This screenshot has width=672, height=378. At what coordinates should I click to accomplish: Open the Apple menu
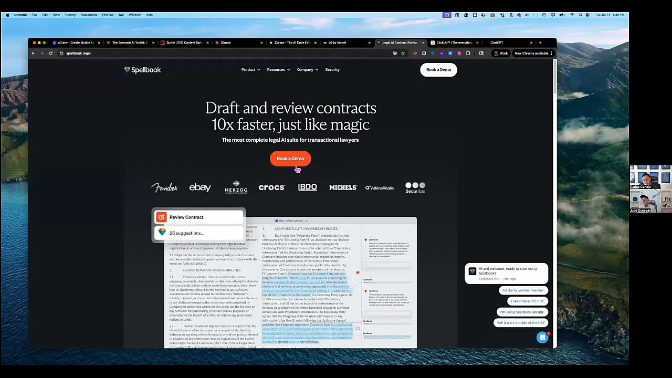click(7, 15)
